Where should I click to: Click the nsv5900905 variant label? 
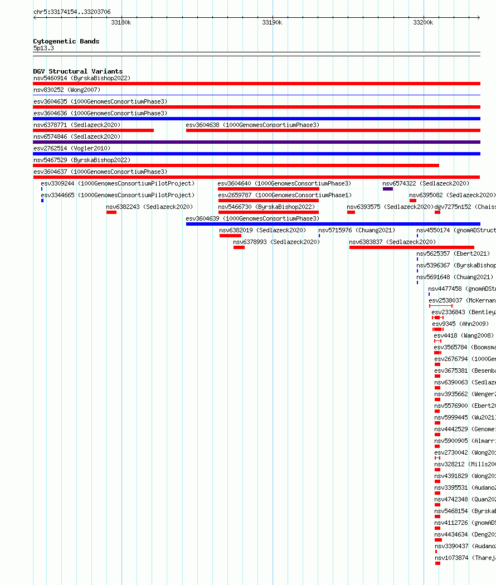click(x=465, y=441)
